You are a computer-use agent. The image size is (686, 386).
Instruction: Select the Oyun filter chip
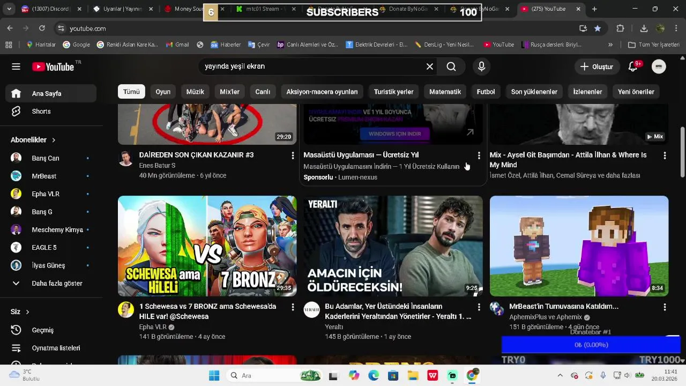[163, 92]
